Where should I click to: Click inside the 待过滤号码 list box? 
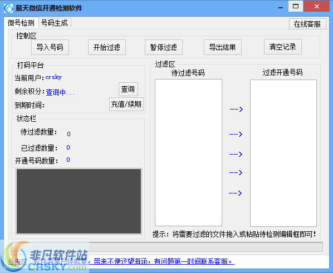pos(188,152)
